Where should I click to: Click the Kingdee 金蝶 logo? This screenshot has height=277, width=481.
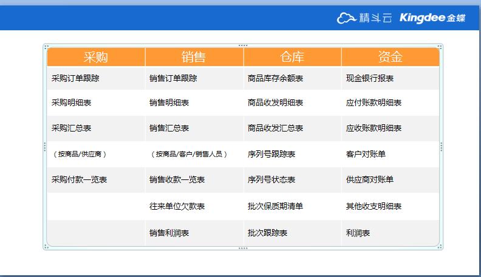432,18
